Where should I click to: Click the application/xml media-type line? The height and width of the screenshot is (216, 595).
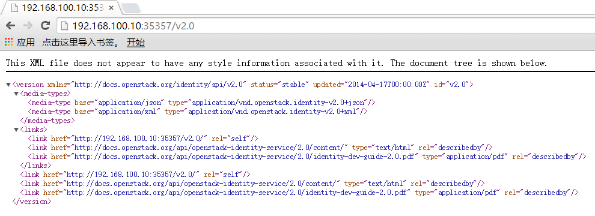198,112
